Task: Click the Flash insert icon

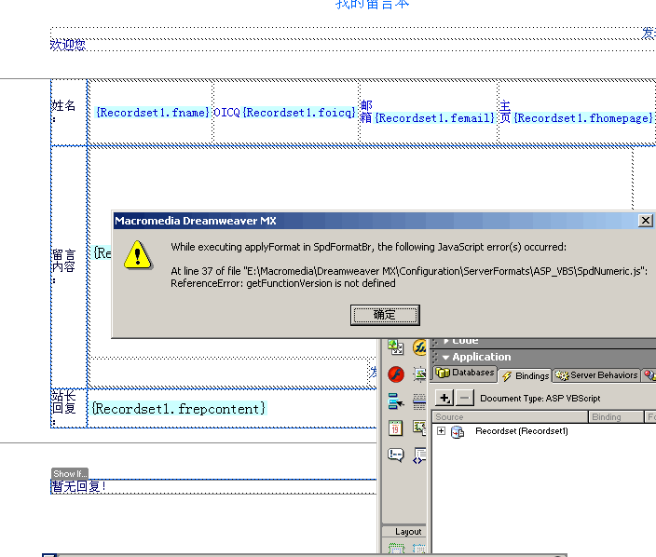Action: (395, 374)
